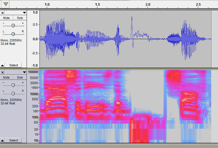218x148 pixels.
Task: Mute the spectrogram track
Action: (7, 77)
